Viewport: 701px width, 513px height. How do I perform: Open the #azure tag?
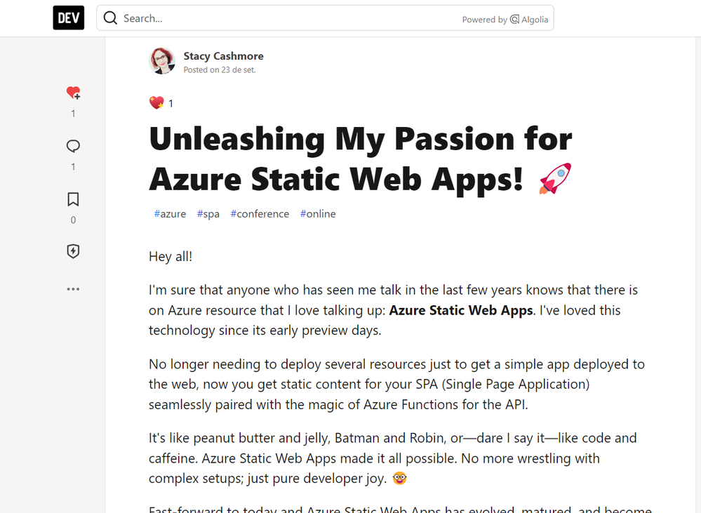click(x=170, y=214)
